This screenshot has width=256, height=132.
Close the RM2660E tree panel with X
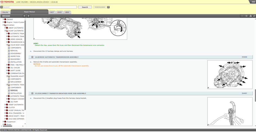click(24, 16)
